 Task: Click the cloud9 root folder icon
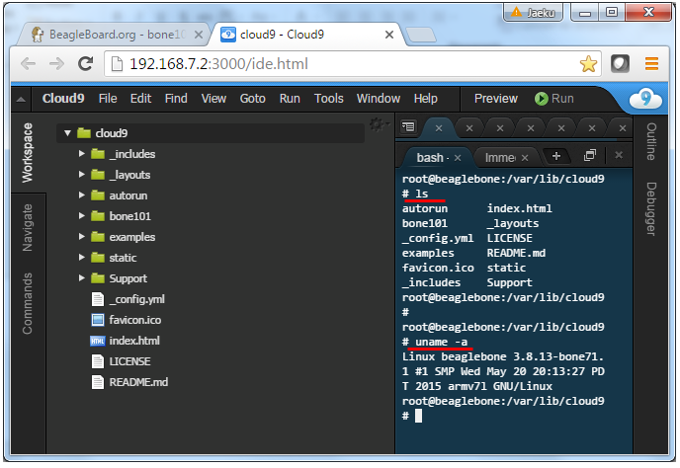(84, 133)
